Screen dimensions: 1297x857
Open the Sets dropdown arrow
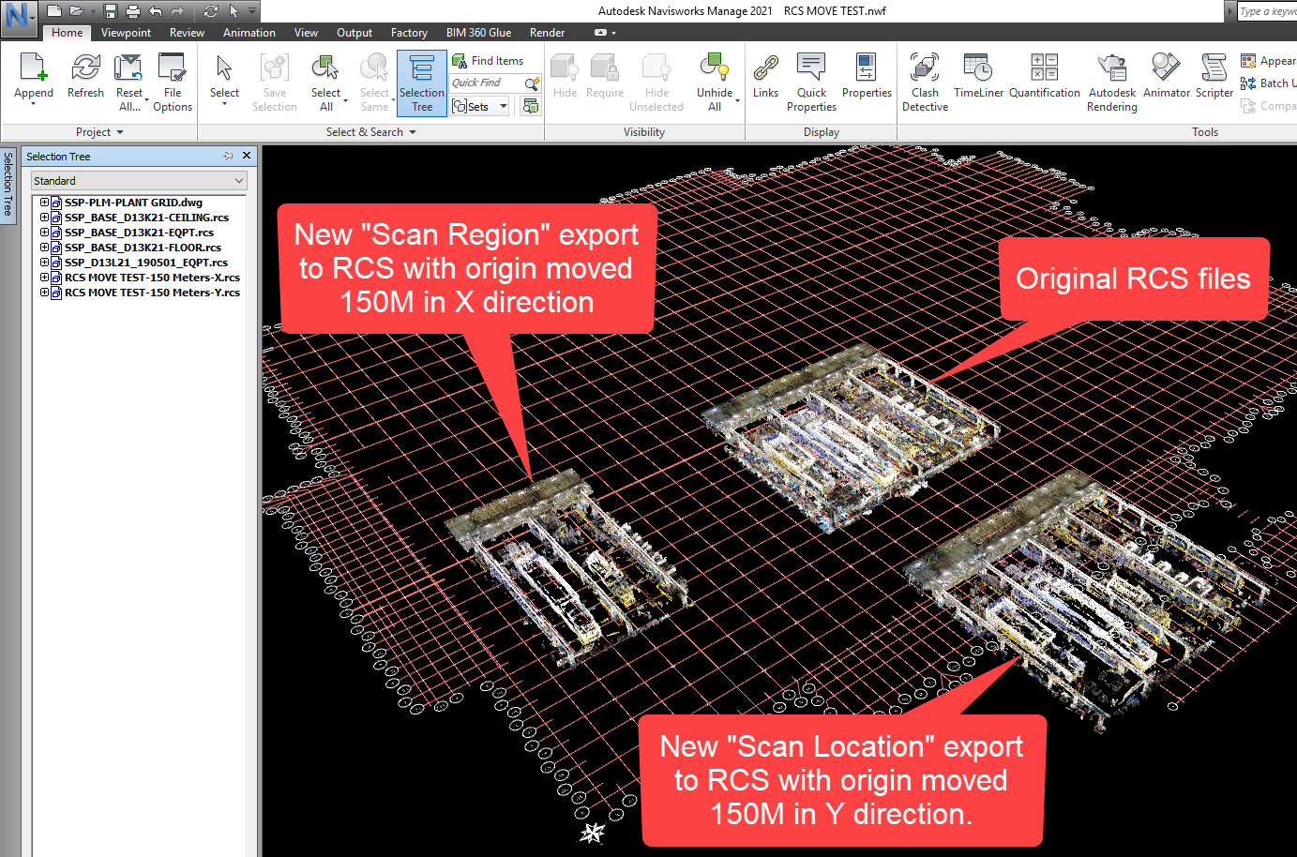pos(504,106)
